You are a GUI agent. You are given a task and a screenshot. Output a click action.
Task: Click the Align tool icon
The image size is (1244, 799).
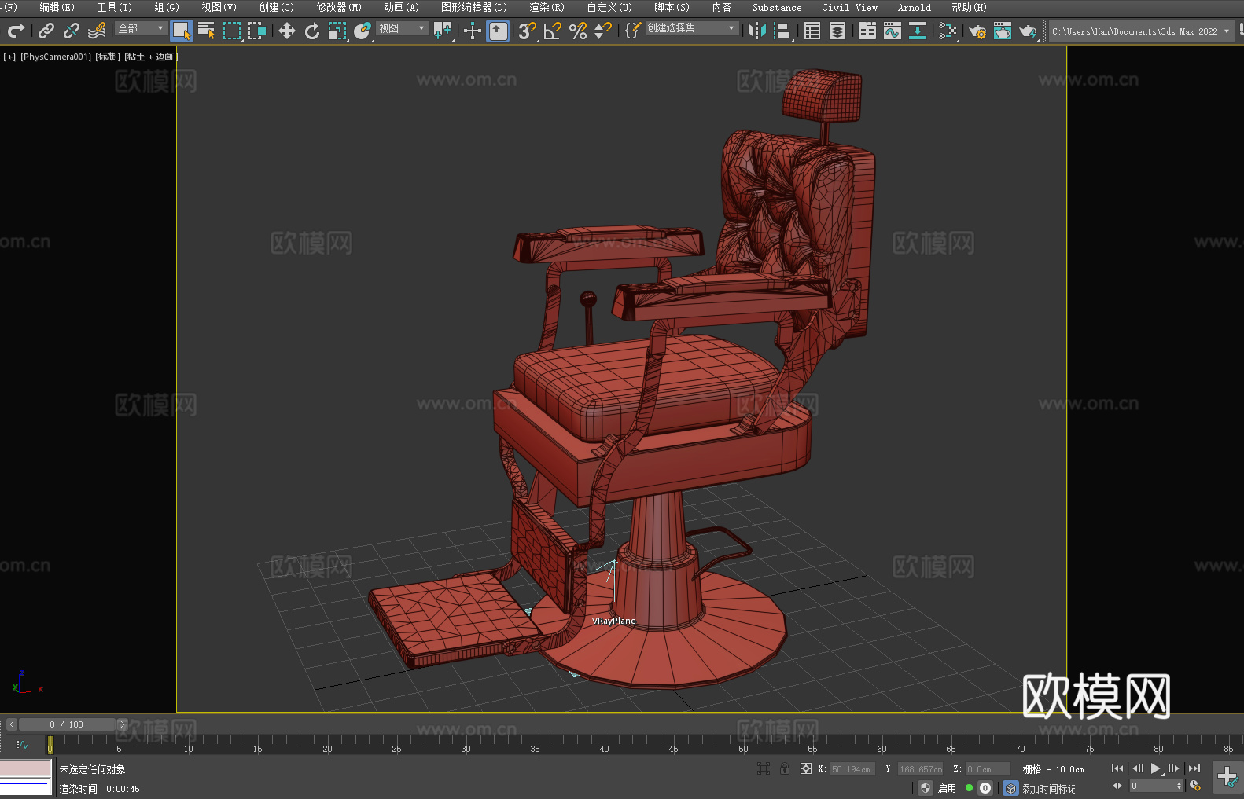pyautogui.click(x=782, y=31)
